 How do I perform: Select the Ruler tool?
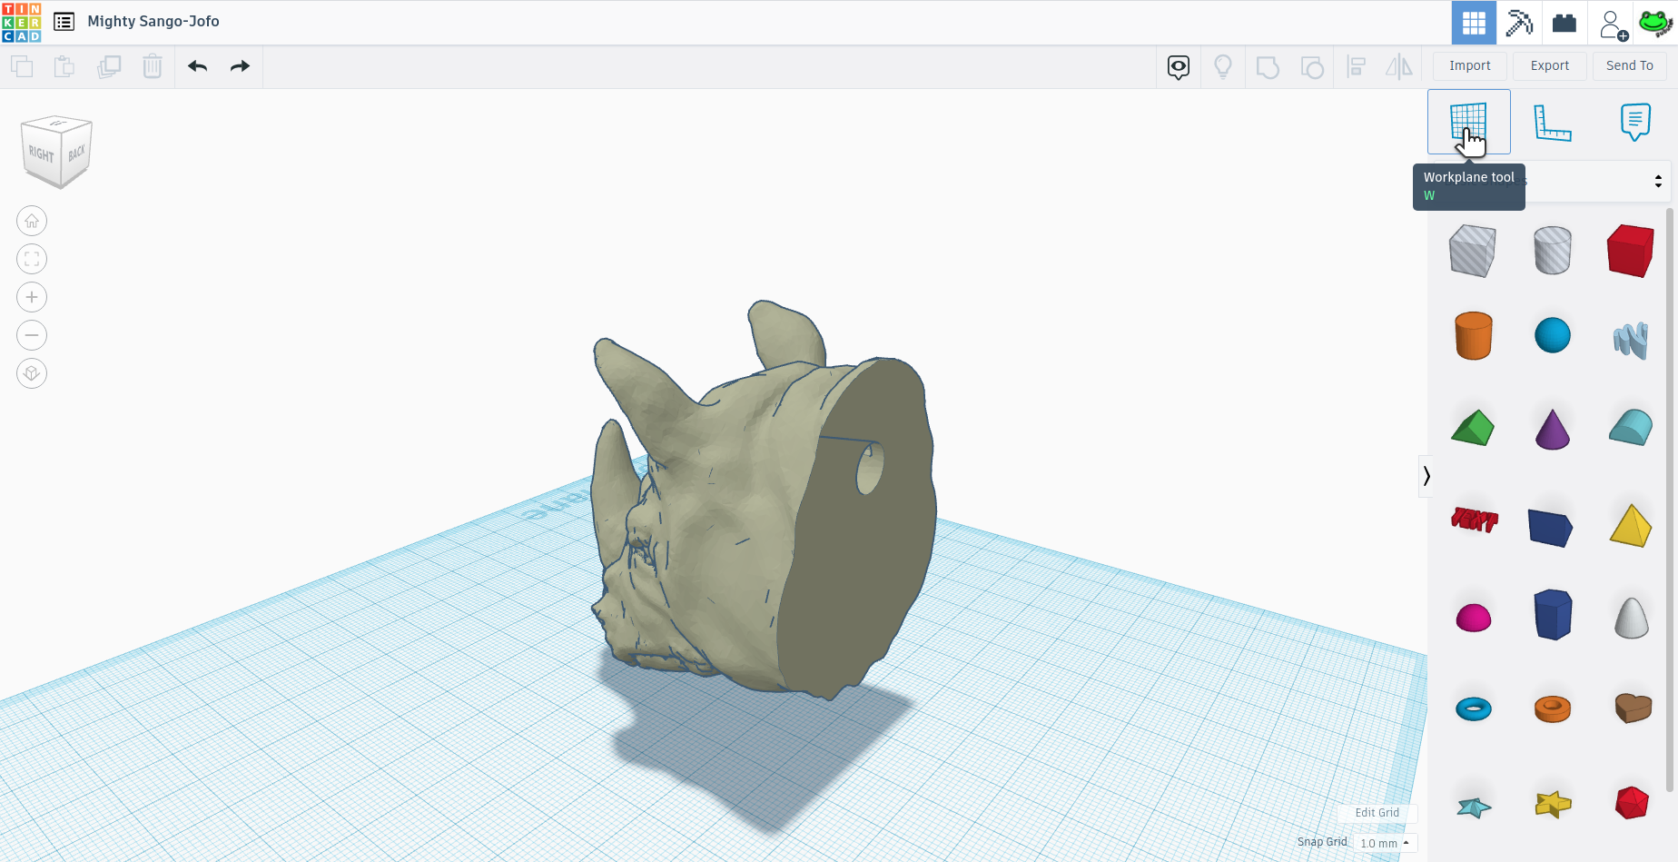(x=1552, y=121)
